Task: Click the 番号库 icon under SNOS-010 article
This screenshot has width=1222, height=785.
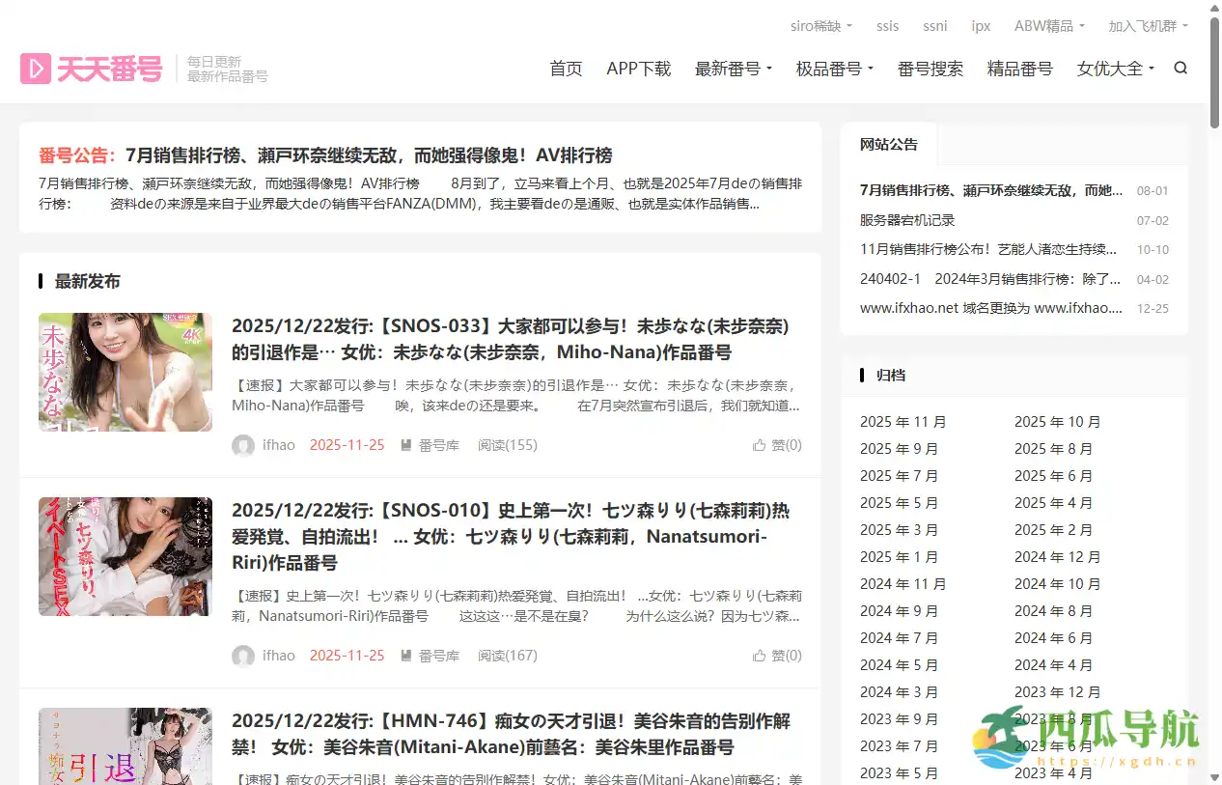Action: 408,656
